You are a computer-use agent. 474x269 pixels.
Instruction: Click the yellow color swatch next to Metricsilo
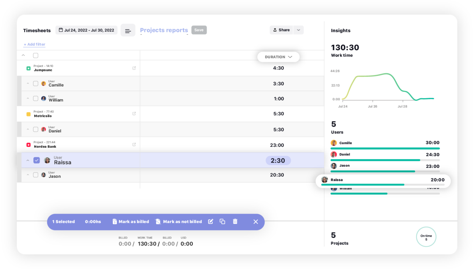28,114
